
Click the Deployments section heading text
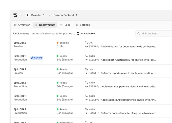(21, 34)
